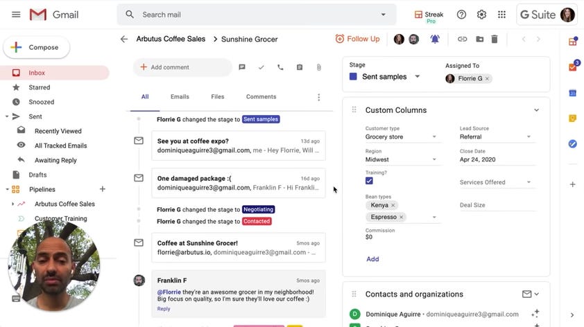Open the G Suite account avatar

point(567,15)
